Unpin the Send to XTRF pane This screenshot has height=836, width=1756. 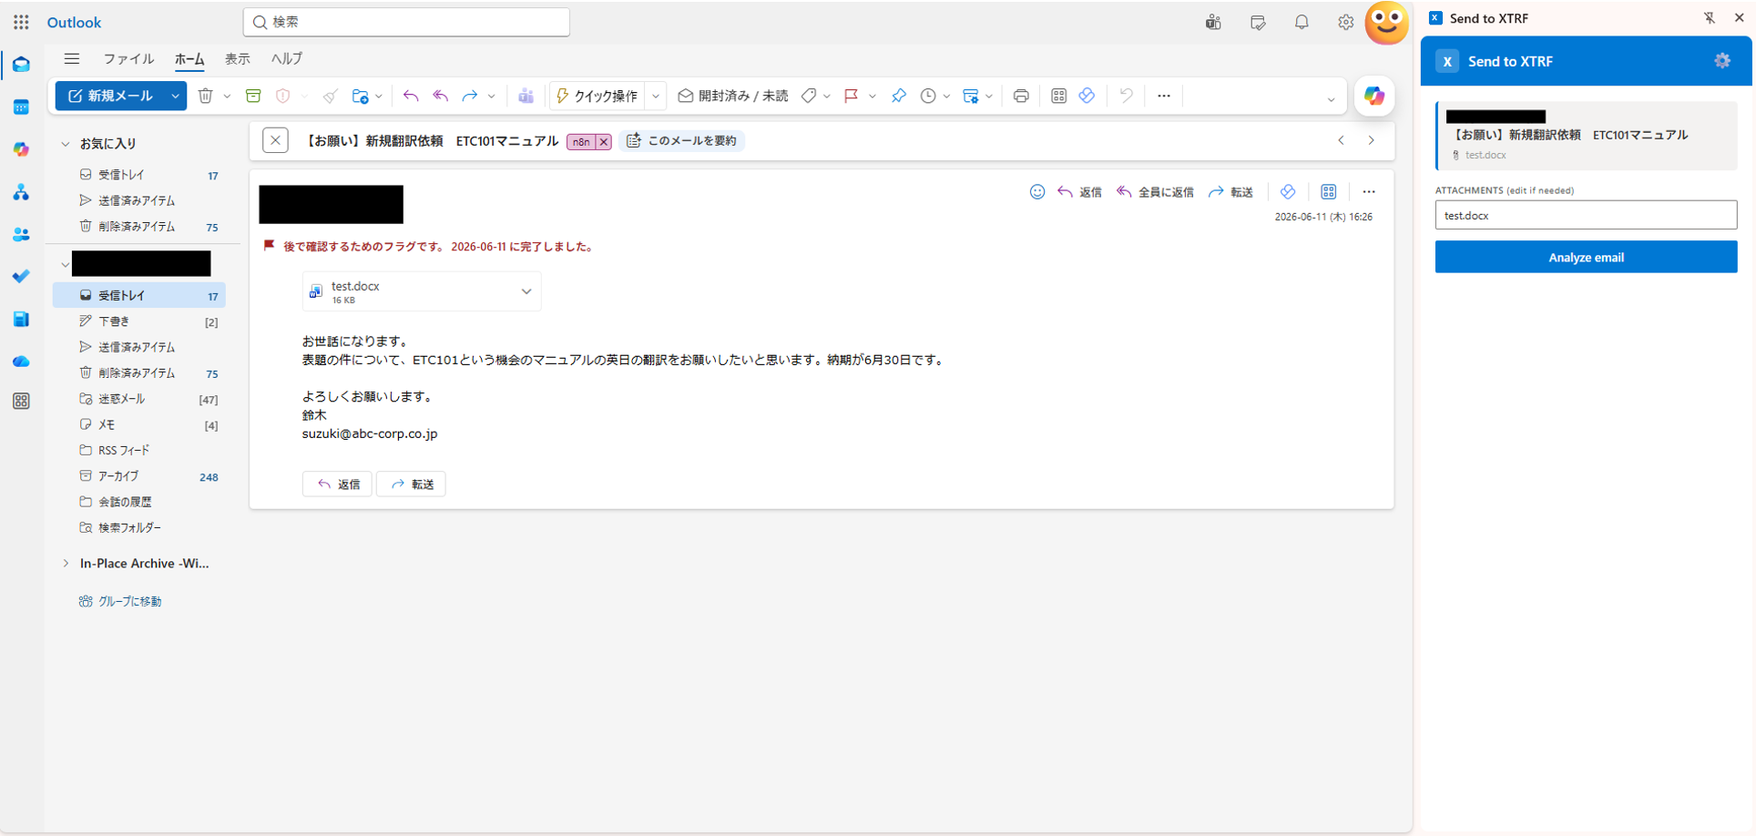tap(1710, 18)
